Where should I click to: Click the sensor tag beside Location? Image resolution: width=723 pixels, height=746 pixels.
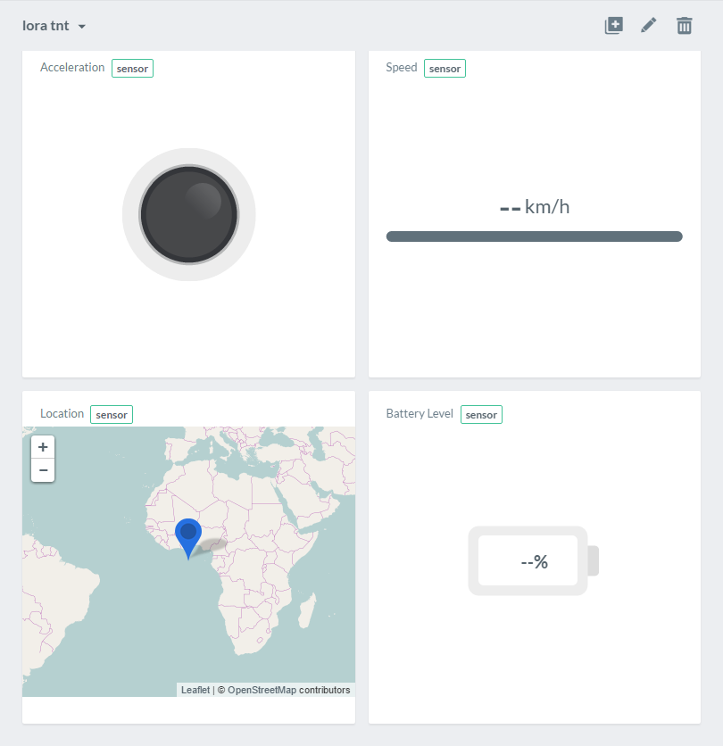(x=112, y=414)
